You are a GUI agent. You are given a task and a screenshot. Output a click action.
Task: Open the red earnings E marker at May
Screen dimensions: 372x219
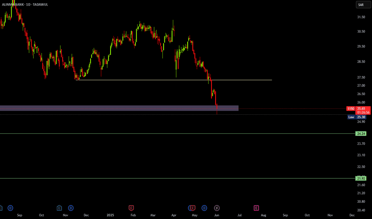tap(193, 208)
